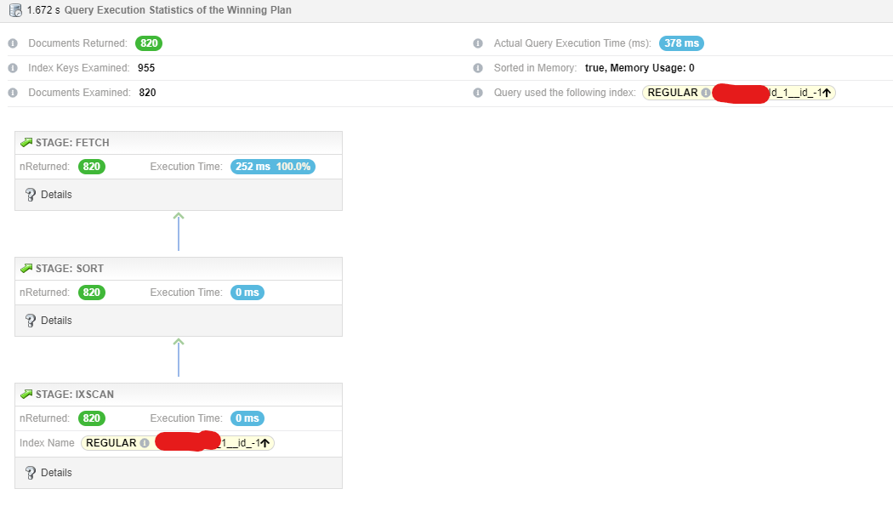Click the REGULAR badge beside Index Name
The height and width of the screenshot is (506, 893).
(178, 443)
